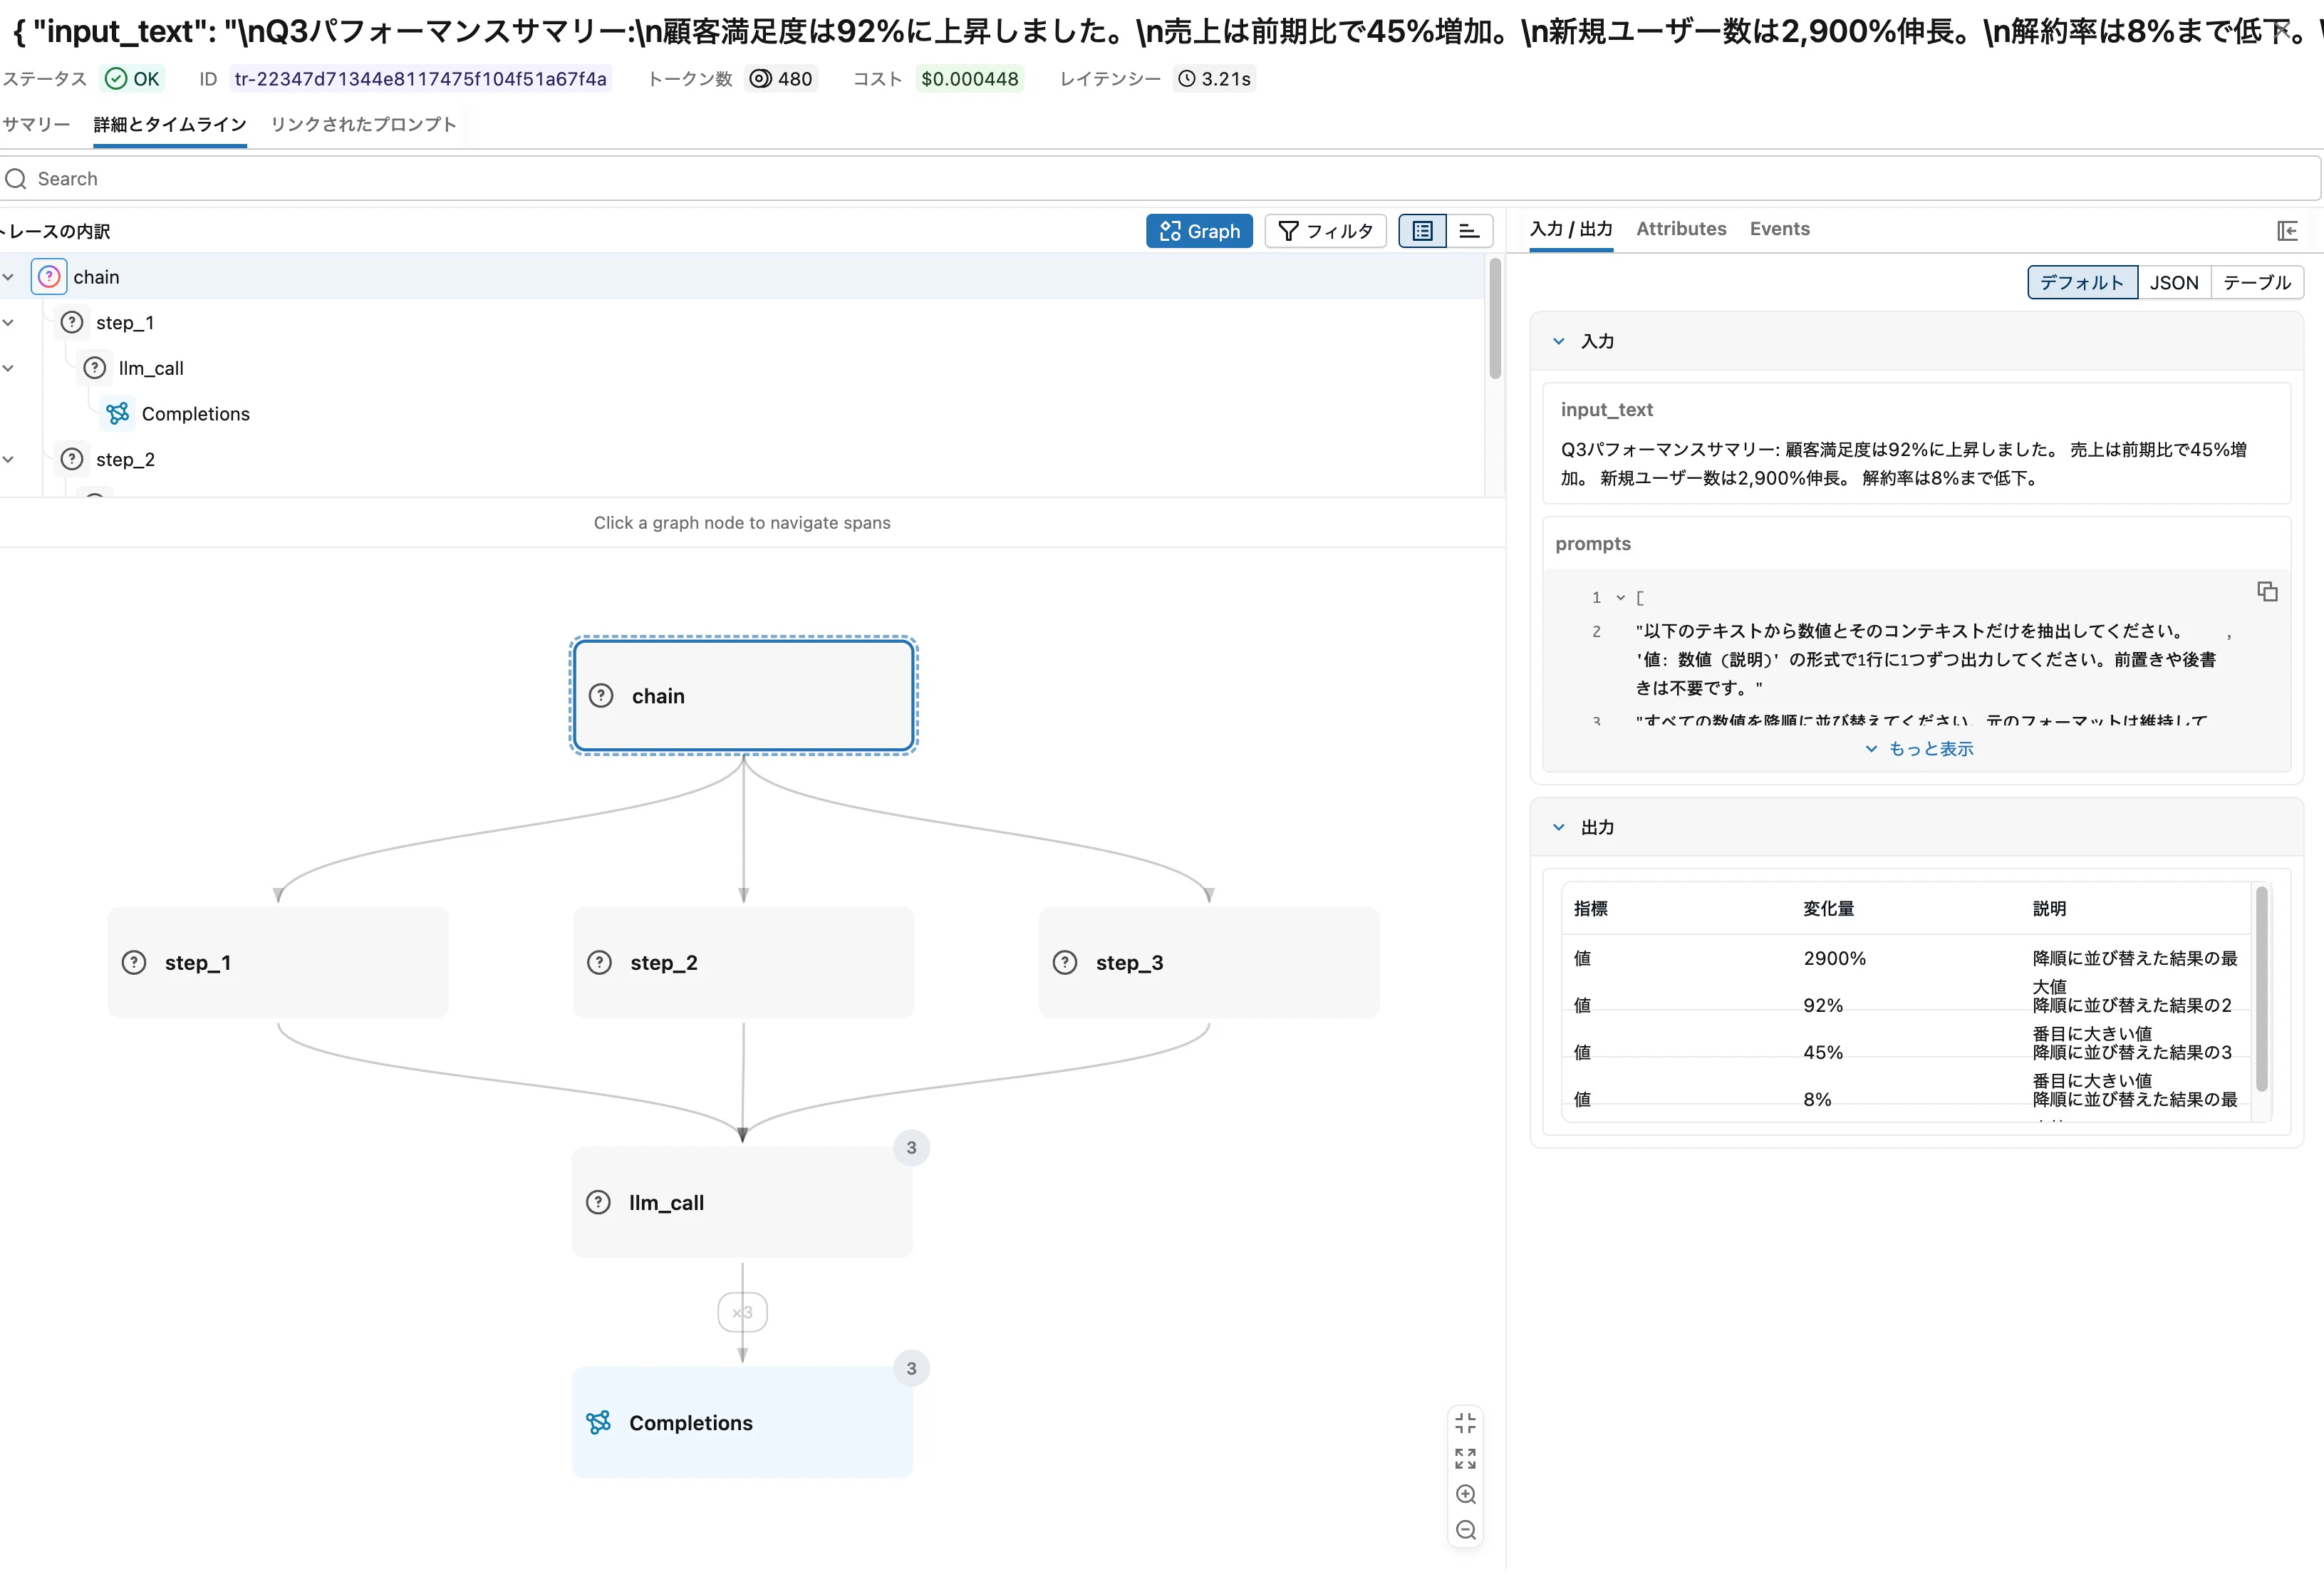
Task: Open the リンクされたプロンプト tab
Action: (x=364, y=124)
